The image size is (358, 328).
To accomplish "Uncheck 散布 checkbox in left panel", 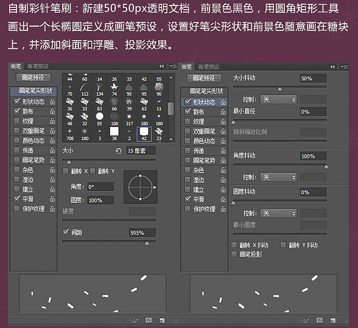I will pyautogui.click(x=17, y=111).
